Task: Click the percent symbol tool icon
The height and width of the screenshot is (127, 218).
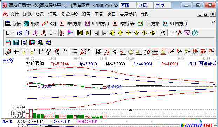Action: click(115, 52)
